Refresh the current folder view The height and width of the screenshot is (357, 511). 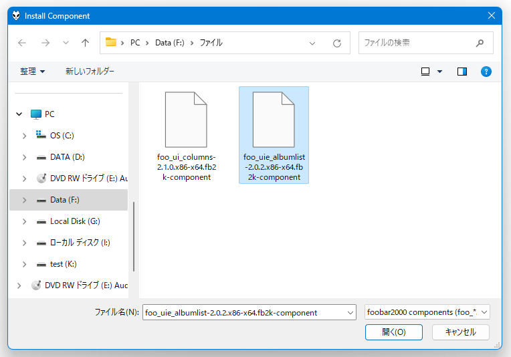click(x=337, y=43)
